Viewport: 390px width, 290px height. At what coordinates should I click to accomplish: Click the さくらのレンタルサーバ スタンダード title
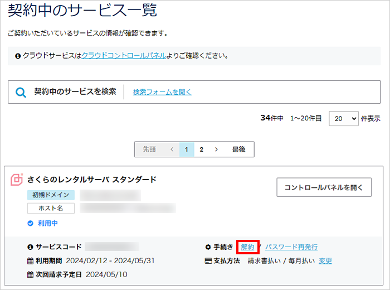(92, 180)
